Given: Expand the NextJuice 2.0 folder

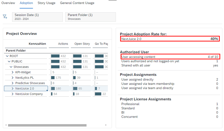Looking at the screenshot, I should coord(13,88).
